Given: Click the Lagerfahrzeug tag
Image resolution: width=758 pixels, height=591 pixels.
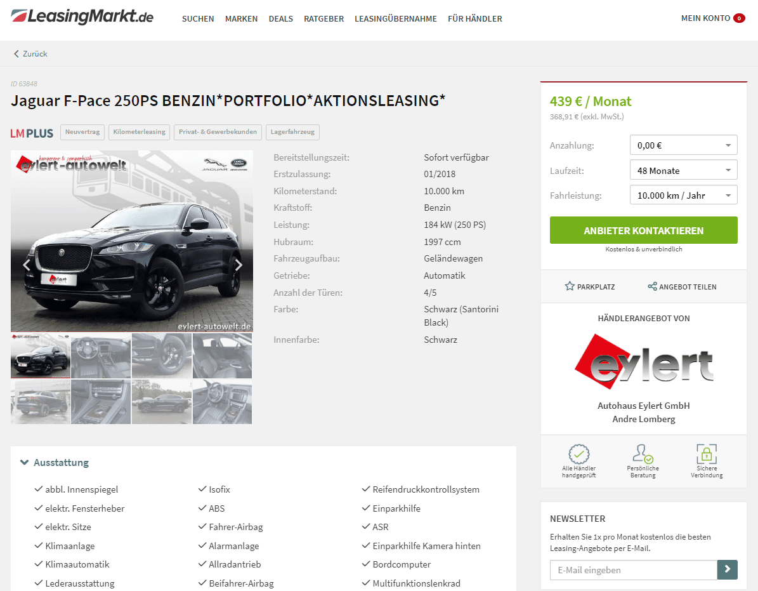Looking at the screenshot, I should click(292, 132).
